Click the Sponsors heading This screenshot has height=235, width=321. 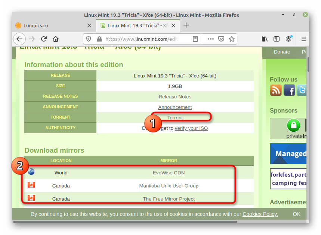[283, 110]
